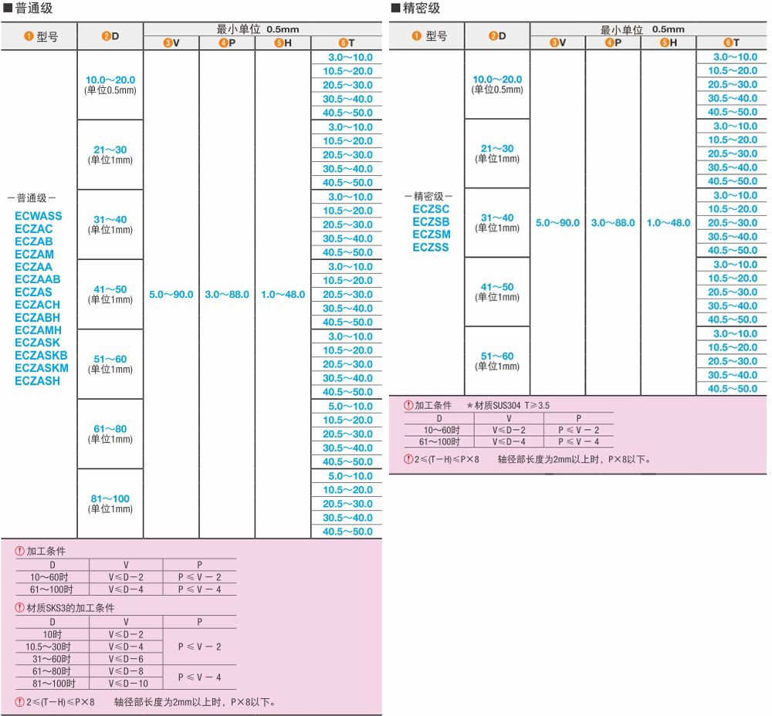772x716 pixels.
Task: Select the ECWASS model name
Action: pyautogui.click(x=38, y=216)
